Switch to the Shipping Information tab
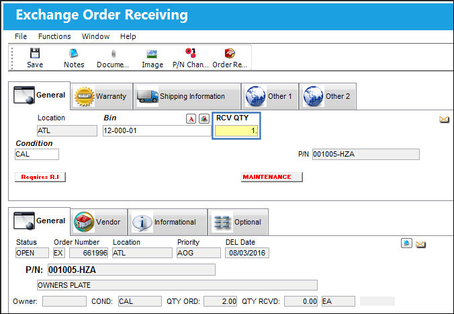 187,96
